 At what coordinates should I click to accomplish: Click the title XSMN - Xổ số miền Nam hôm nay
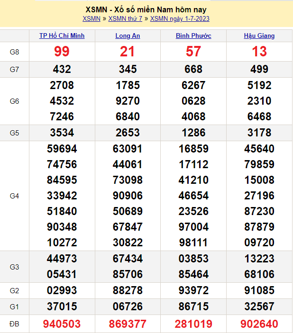pos(146,9)
